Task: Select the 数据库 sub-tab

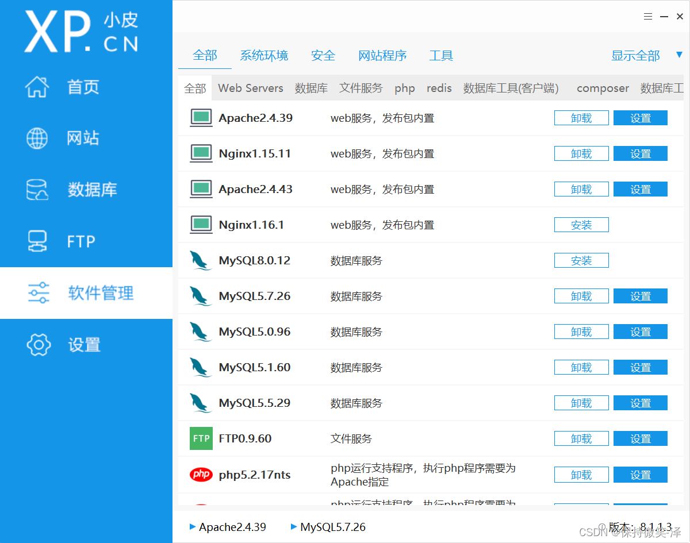Action: click(x=311, y=88)
